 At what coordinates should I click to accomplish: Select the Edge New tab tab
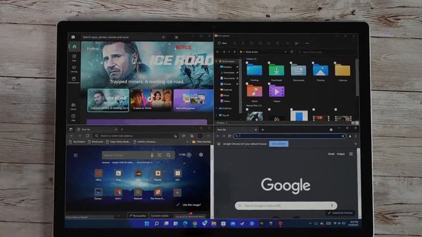point(96,130)
